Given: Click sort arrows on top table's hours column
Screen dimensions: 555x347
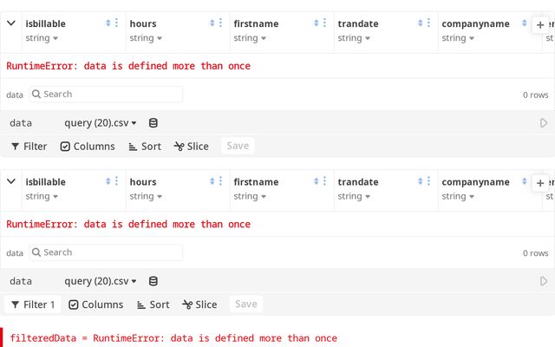Looking at the screenshot, I should click(x=212, y=23).
